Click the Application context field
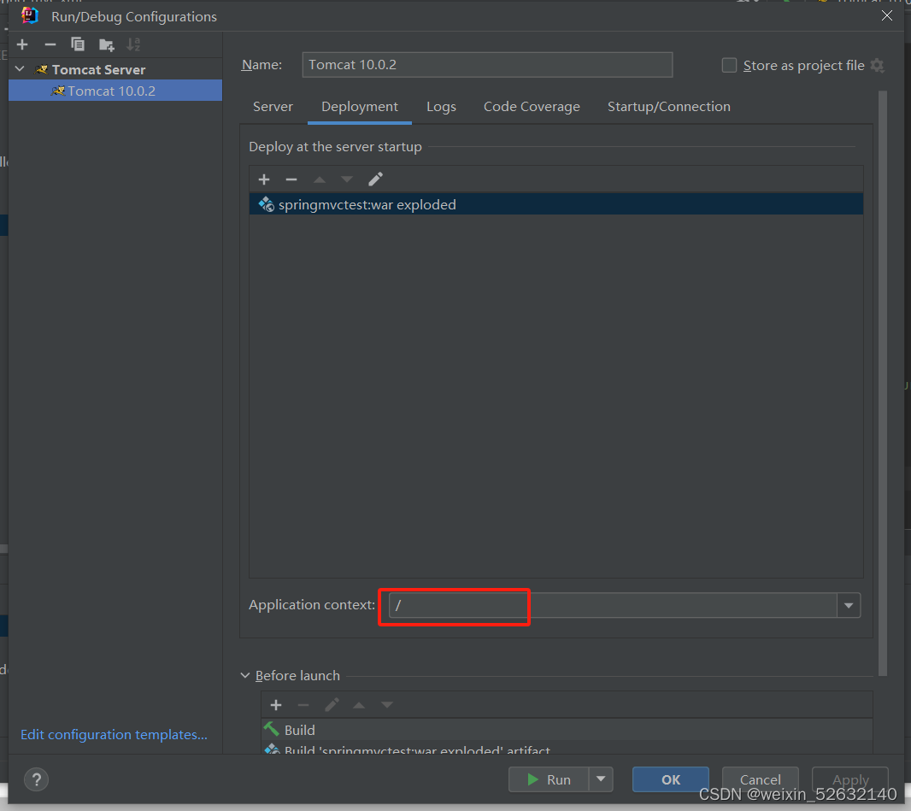The width and height of the screenshot is (911, 811). (x=613, y=605)
